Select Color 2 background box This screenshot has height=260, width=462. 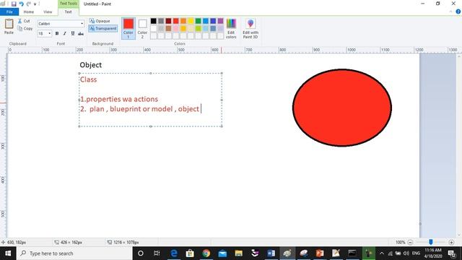click(143, 28)
